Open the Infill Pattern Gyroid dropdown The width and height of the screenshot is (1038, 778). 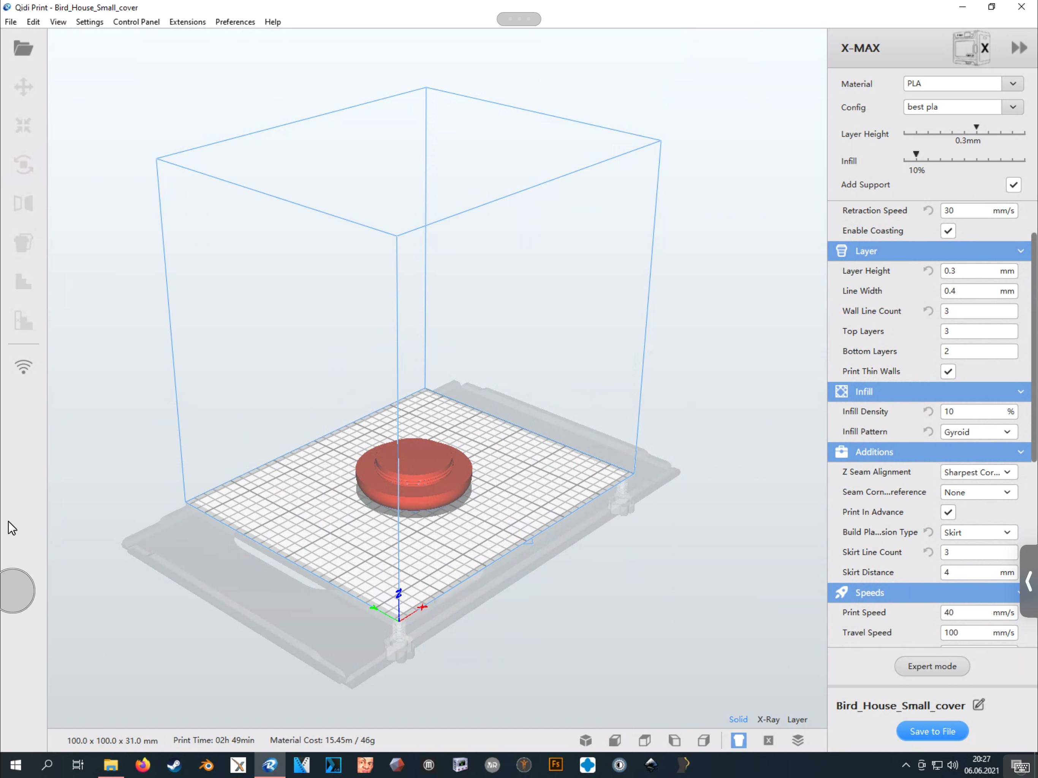[x=979, y=432]
